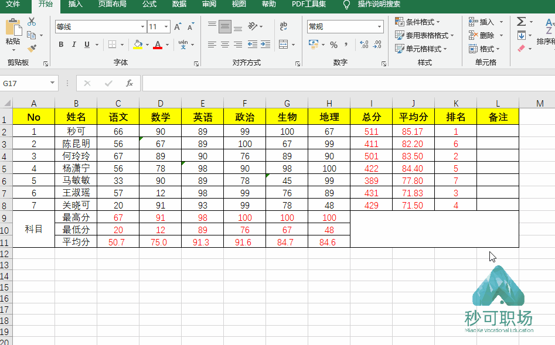This screenshot has height=345, width=555.
Task: Apply the borders icon
Action: pos(112,45)
